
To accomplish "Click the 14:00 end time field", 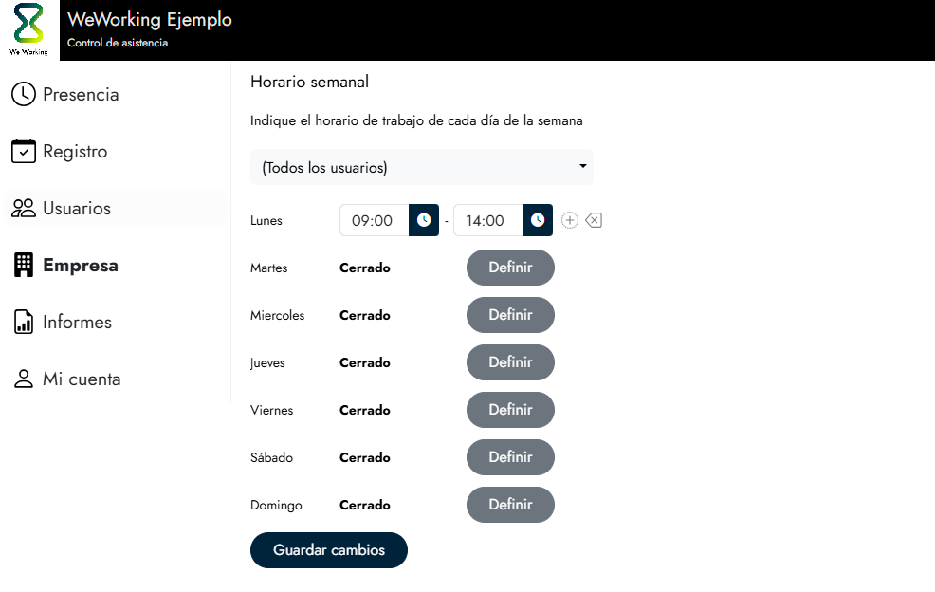I will coord(486,220).
